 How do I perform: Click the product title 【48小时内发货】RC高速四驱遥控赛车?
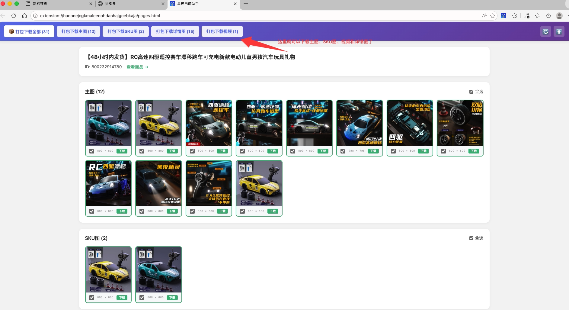pyautogui.click(x=190, y=57)
